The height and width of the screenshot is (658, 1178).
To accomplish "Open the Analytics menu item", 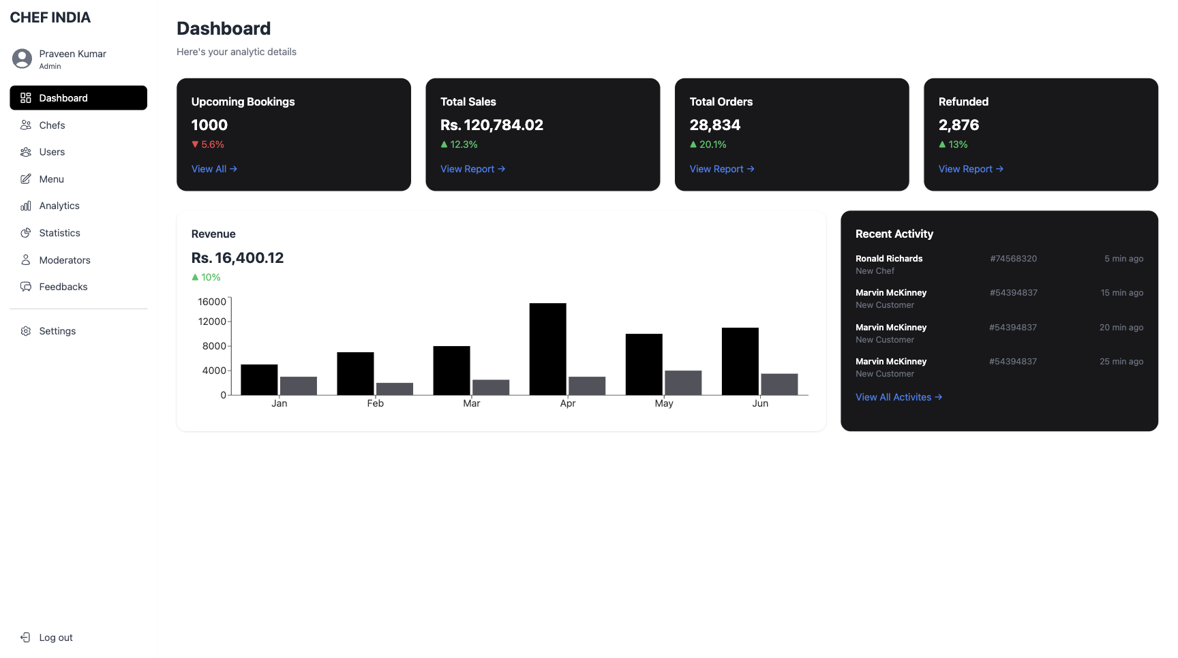I will pyautogui.click(x=59, y=206).
